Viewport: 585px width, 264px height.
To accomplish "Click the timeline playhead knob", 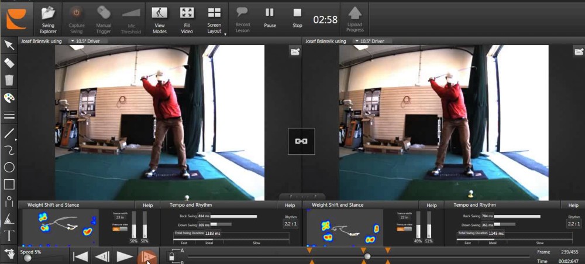I will 367,256.
